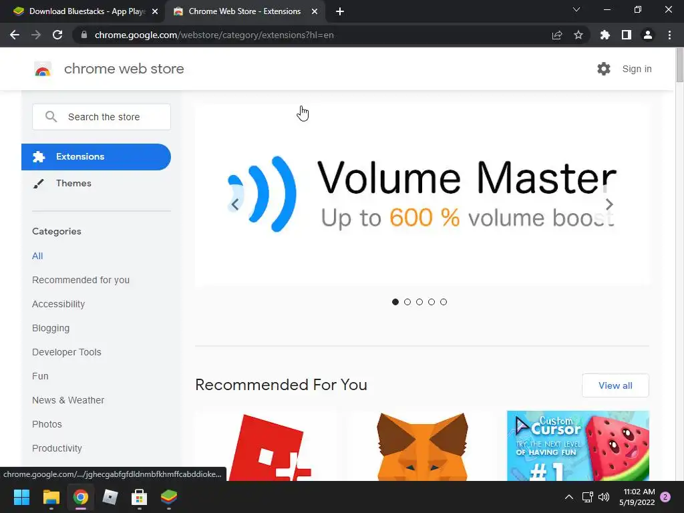Viewport: 684px width, 513px height.
Task: Open the Accessibility category
Action: click(x=59, y=304)
